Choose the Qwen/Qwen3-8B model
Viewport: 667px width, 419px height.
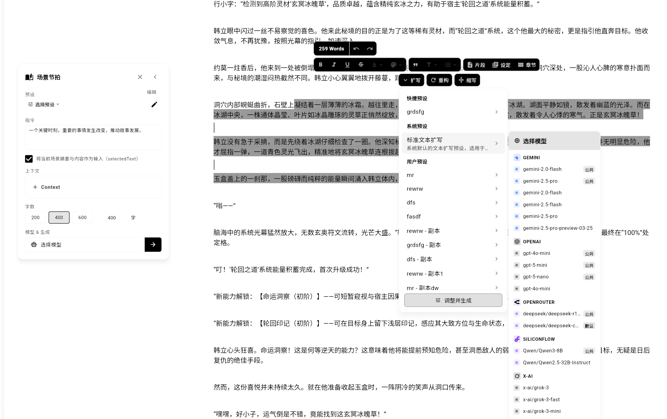tap(554, 351)
